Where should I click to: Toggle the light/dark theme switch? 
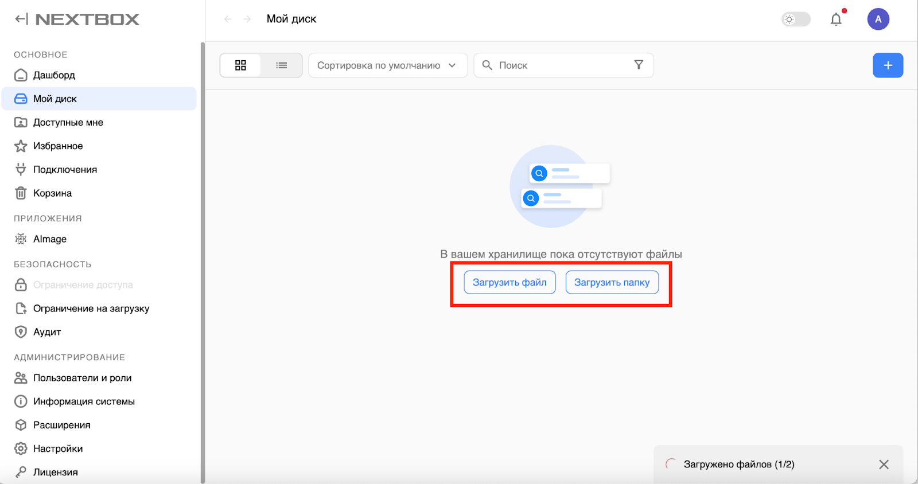tap(796, 19)
